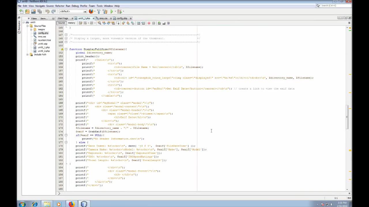The height and width of the screenshot is (207, 369).
Task: Open the Team menu
Action: point(92,6)
